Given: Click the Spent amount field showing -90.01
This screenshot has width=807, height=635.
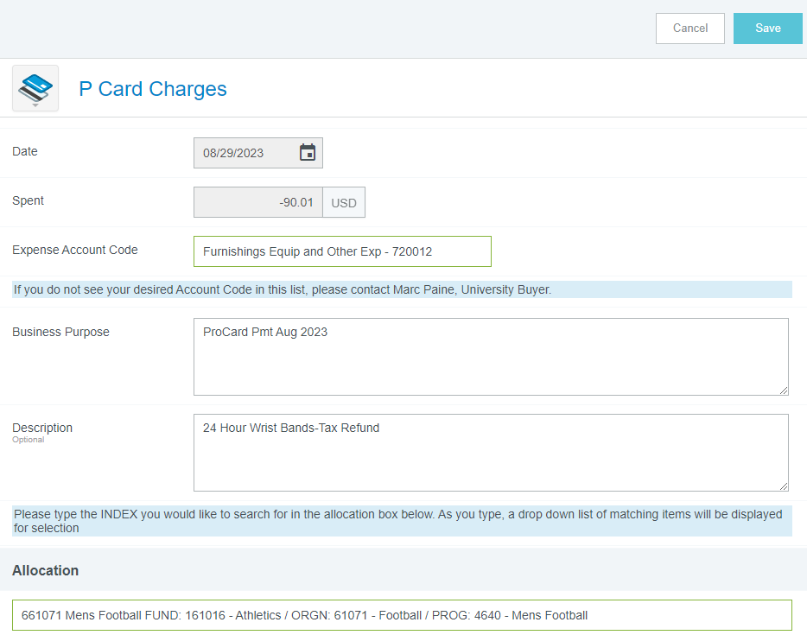Looking at the screenshot, I should point(257,203).
